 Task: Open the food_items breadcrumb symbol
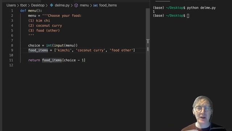tap(108, 5)
